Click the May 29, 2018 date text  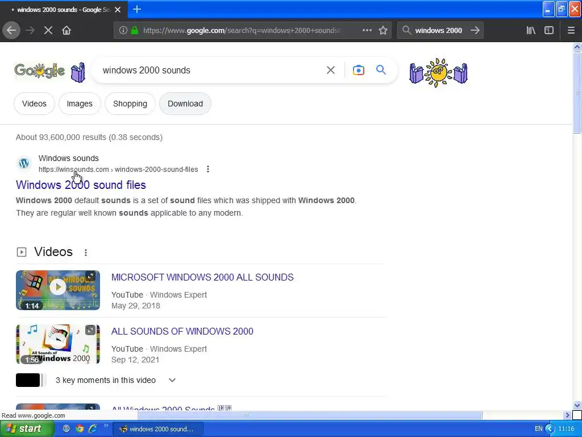[x=135, y=306]
